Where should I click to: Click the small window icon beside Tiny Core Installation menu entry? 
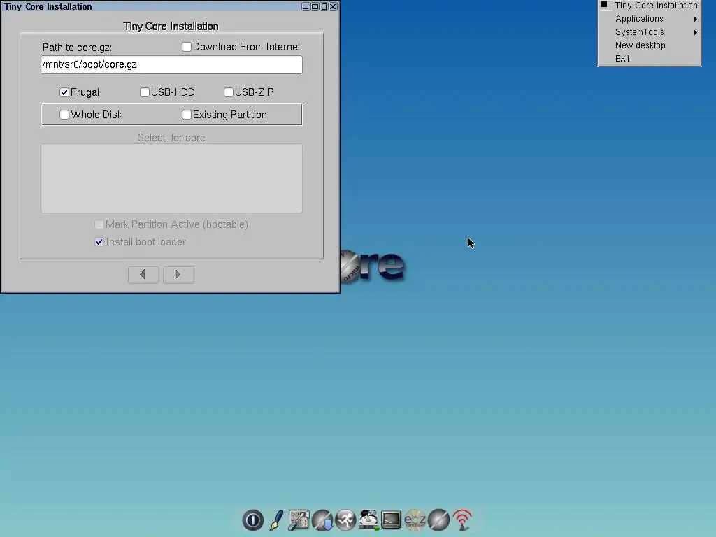tap(606, 6)
